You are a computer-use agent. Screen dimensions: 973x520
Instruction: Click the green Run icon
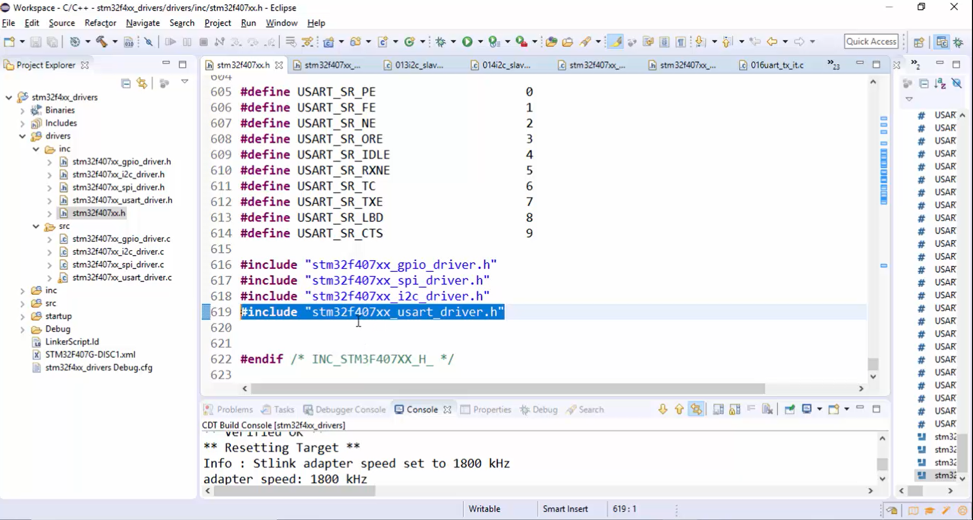click(x=467, y=42)
